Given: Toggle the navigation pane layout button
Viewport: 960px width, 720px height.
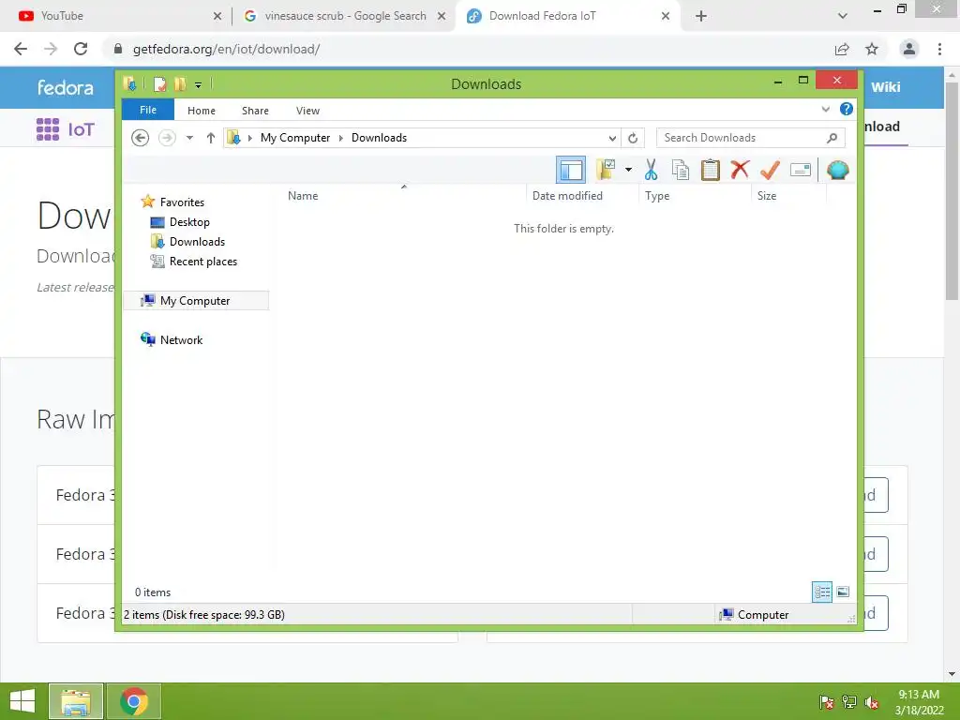Looking at the screenshot, I should pyautogui.click(x=571, y=170).
